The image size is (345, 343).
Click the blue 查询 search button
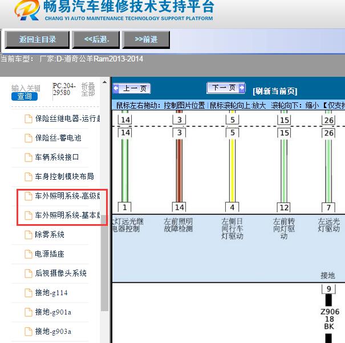(x=25, y=96)
